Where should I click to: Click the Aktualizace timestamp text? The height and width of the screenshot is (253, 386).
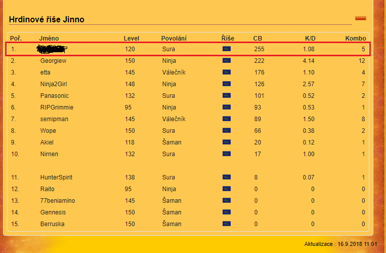tap(341, 244)
